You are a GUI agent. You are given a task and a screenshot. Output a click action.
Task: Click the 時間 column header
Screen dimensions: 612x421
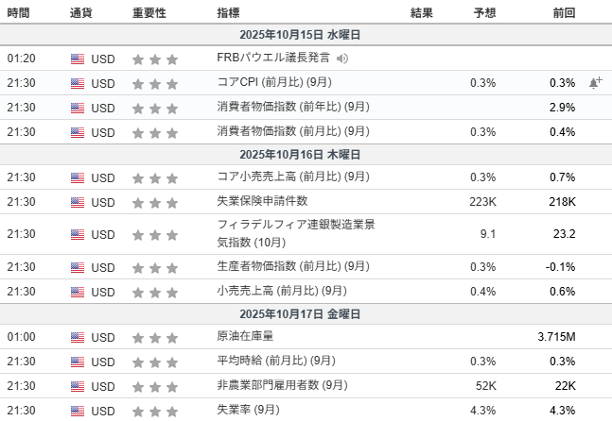(19, 13)
